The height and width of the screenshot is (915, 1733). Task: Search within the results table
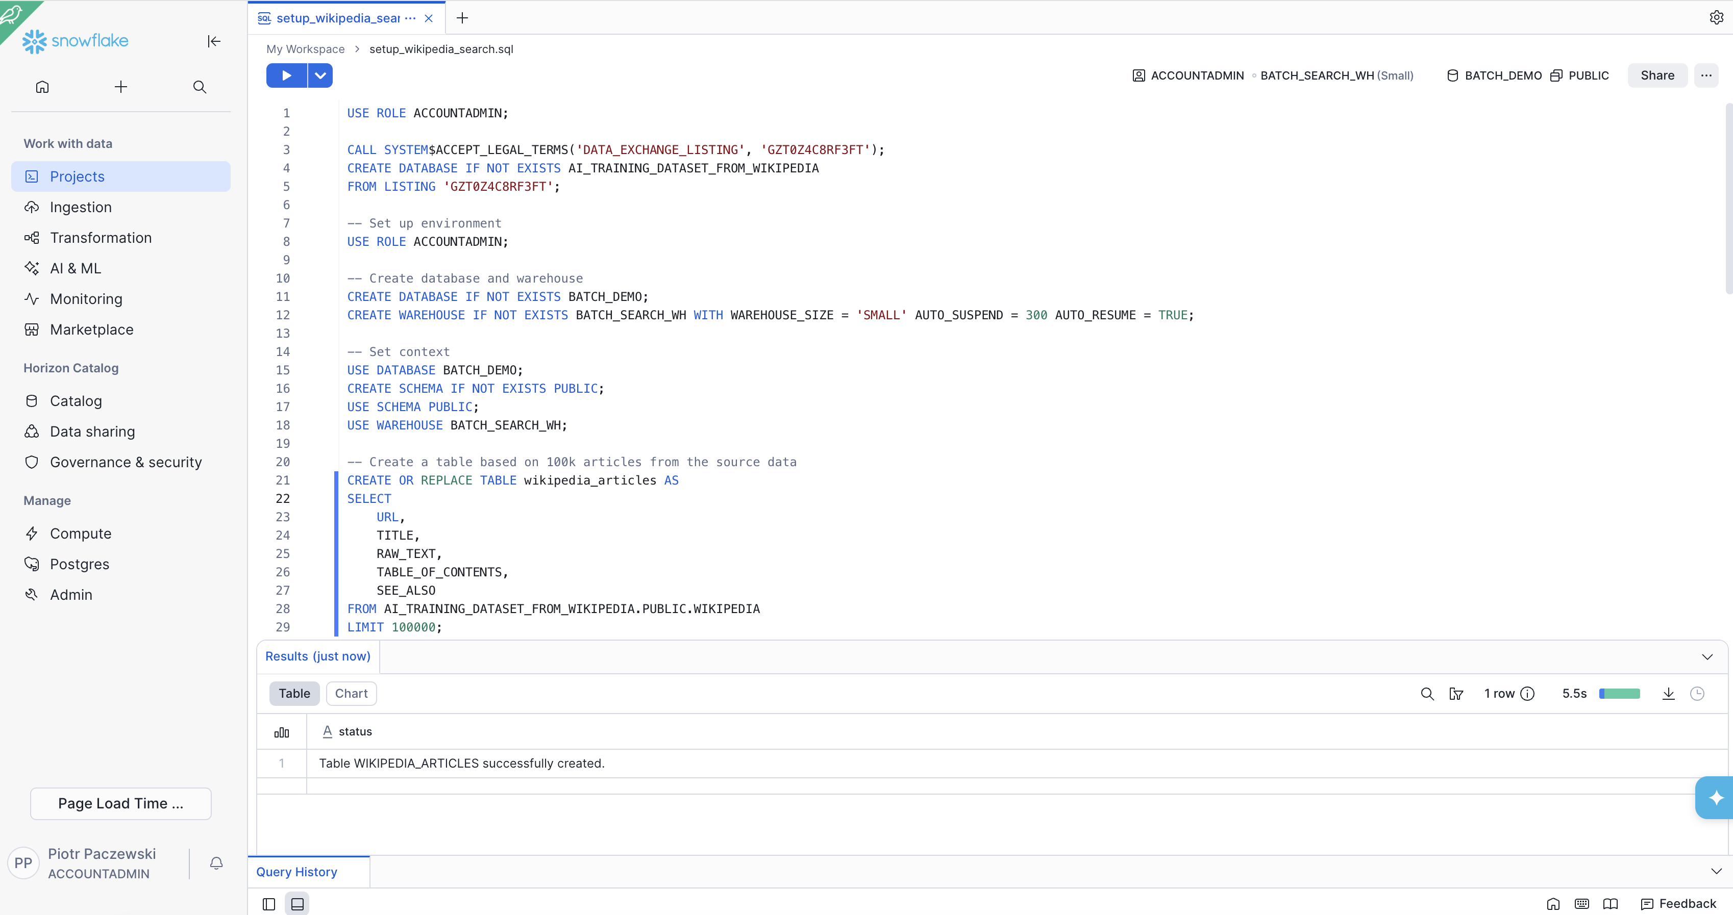[x=1427, y=693]
